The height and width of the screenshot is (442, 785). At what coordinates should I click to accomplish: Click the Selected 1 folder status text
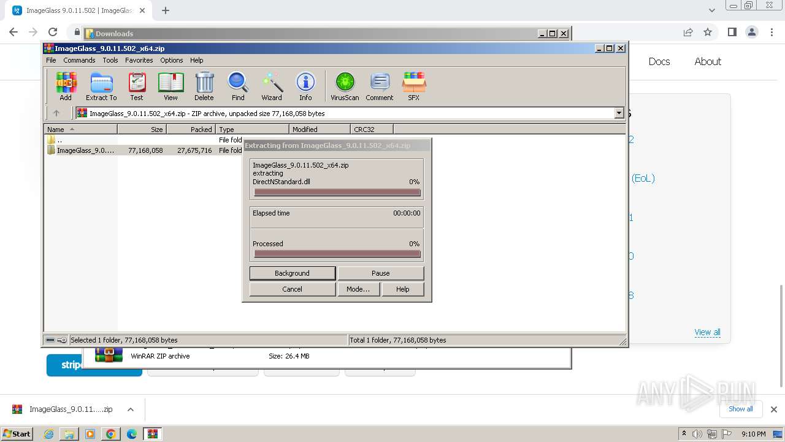[x=124, y=340]
